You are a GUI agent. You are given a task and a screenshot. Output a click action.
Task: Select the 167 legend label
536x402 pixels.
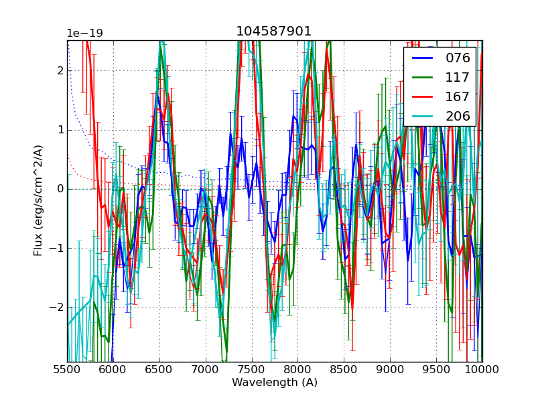pyautogui.click(x=458, y=96)
